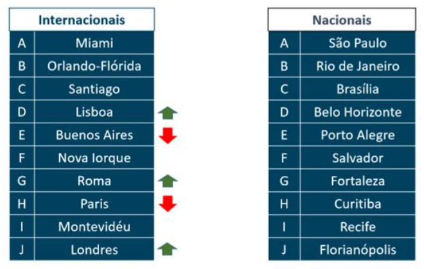
Task: Select the Porto Alegre row
Action: coord(342,135)
